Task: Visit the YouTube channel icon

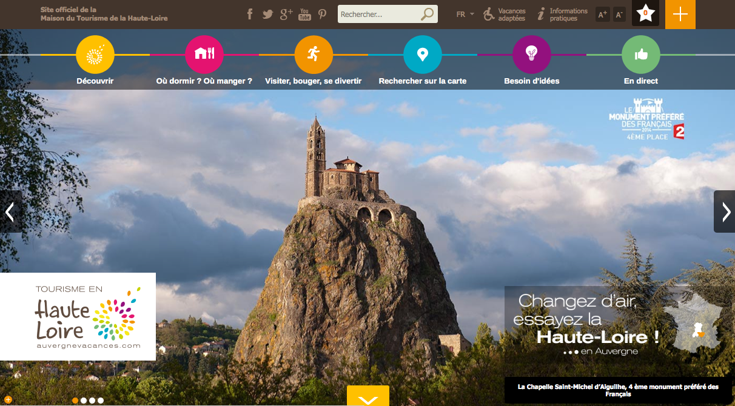Action: (x=304, y=14)
